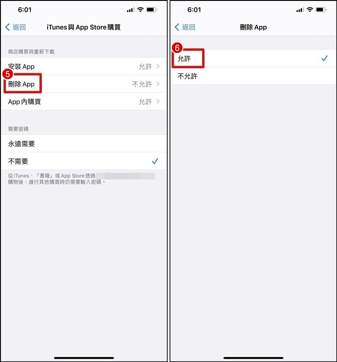Tap 返回 link on left screen

coord(19,27)
